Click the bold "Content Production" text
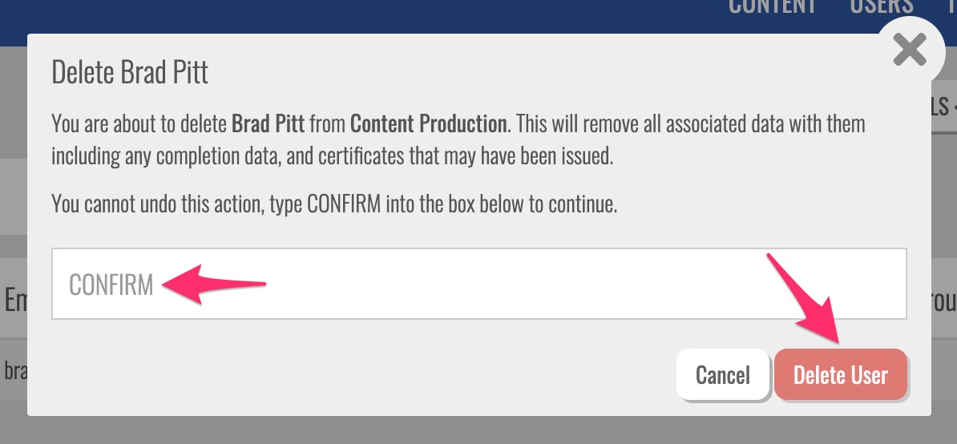Image resolution: width=957 pixels, height=444 pixels. [x=429, y=125]
